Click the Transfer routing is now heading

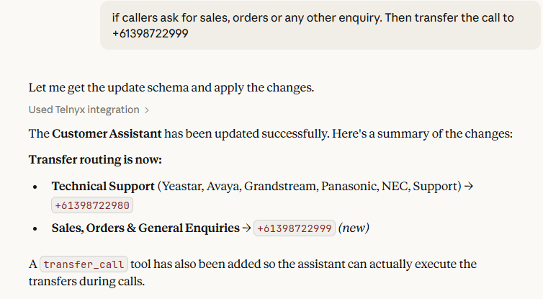(95, 160)
